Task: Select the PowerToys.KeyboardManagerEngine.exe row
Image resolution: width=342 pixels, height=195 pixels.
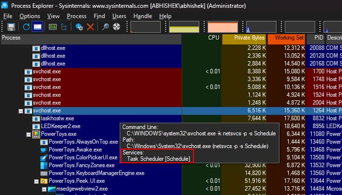Action: [171, 173]
